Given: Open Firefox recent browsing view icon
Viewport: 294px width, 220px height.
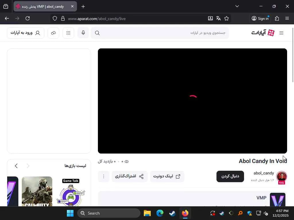Looking at the screenshot, I should 6,7.
